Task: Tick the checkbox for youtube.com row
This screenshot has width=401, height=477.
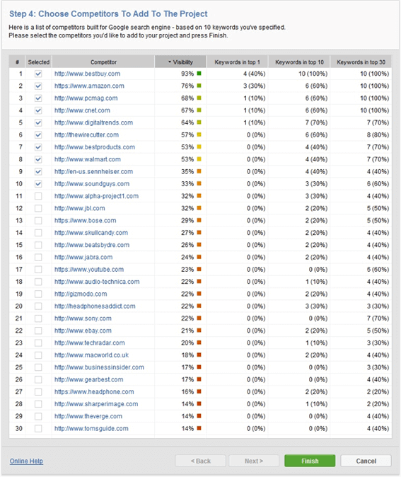Action: pyautogui.click(x=38, y=270)
